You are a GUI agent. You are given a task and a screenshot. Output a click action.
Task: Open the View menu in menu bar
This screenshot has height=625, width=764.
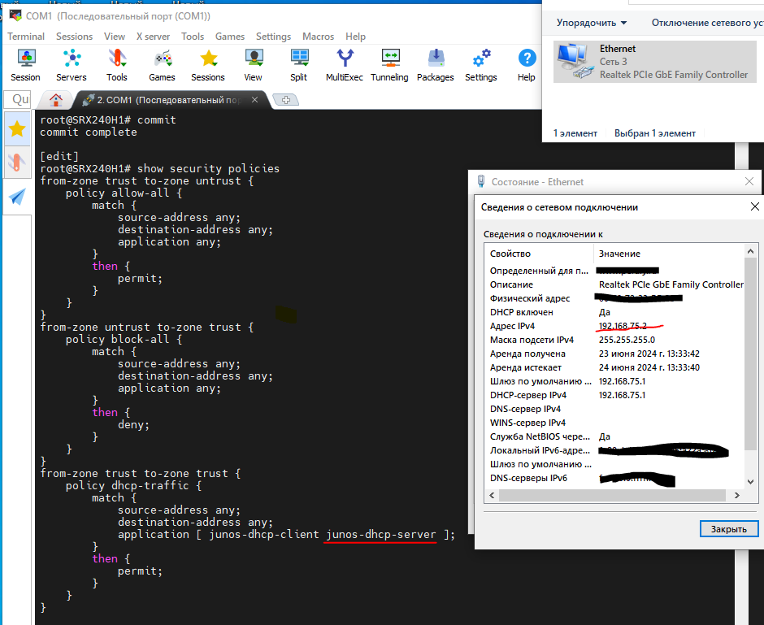[115, 37]
